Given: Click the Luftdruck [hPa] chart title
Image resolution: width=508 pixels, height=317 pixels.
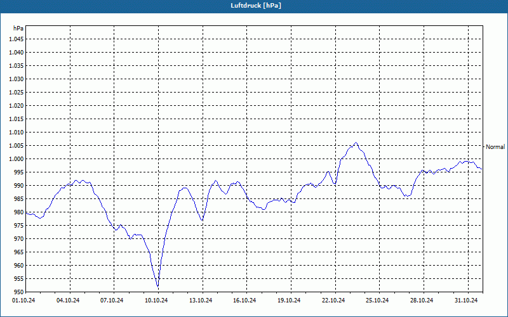Looking at the screenshot, I should pos(256,6).
